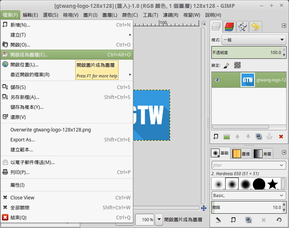Open the layer mode dropdown
Image resolution: width=289 pixels, height=228 pixels.
pos(254,40)
